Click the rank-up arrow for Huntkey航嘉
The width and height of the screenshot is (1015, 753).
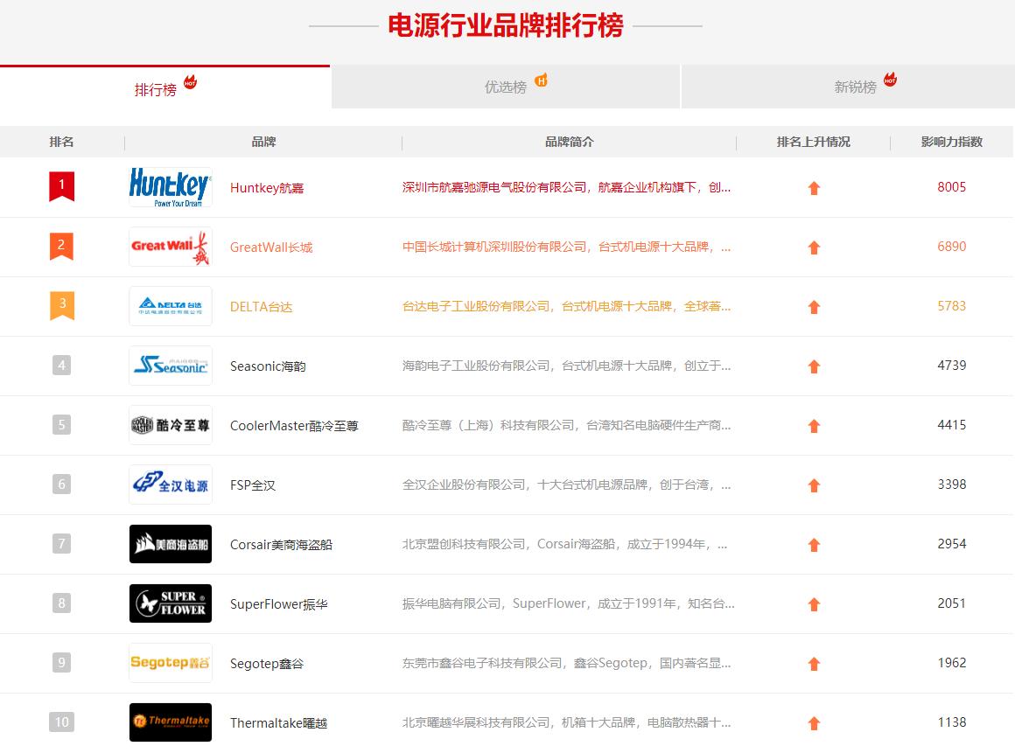[814, 187]
